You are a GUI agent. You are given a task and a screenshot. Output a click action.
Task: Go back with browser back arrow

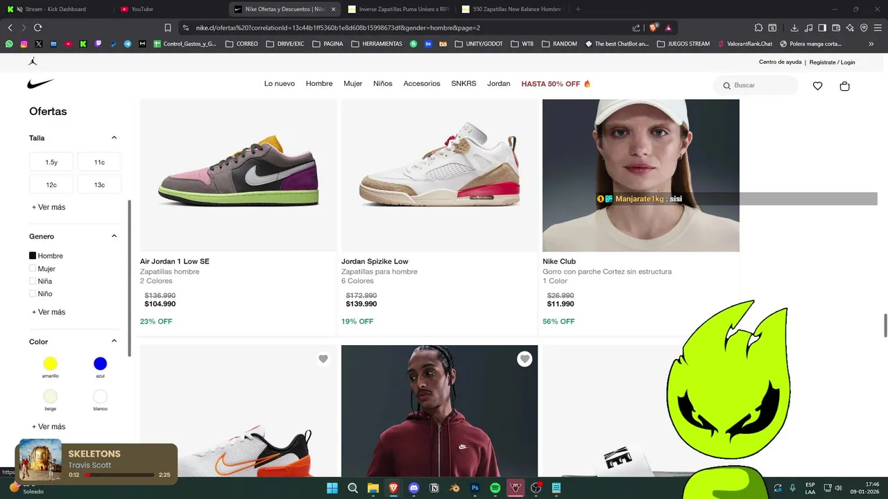point(10,28)
